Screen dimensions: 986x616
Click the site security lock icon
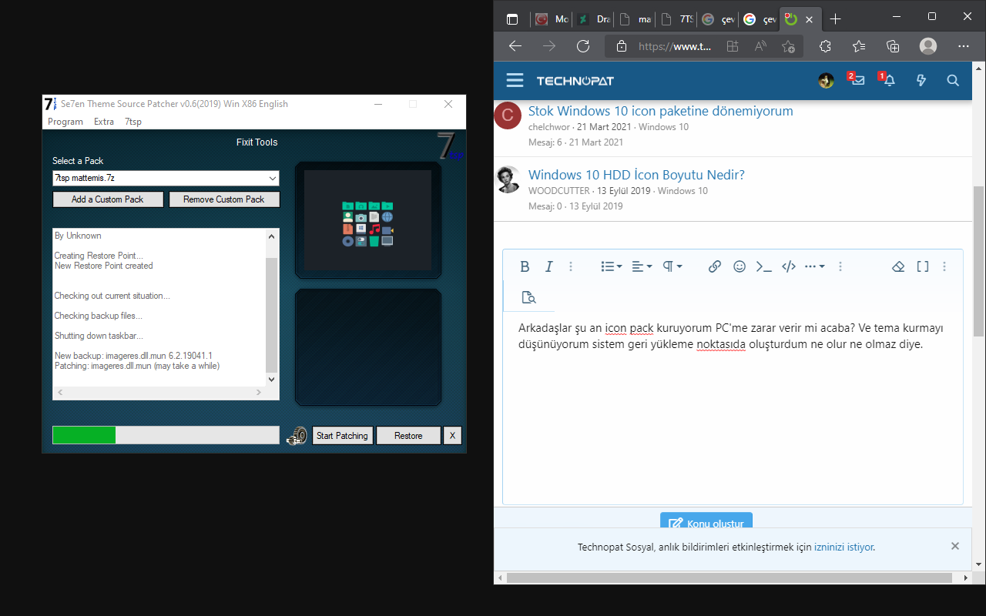tap(622, 46)
